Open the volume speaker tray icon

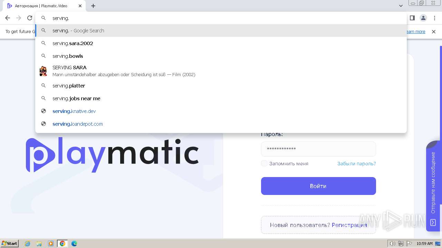coord(393,244)
